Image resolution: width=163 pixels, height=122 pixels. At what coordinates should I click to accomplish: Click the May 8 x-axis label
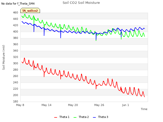tap(20, 105)
